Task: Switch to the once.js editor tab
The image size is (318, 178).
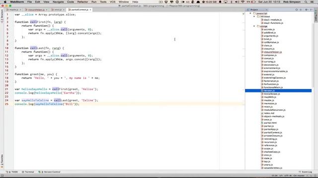Action: click(x=58, y=10)
